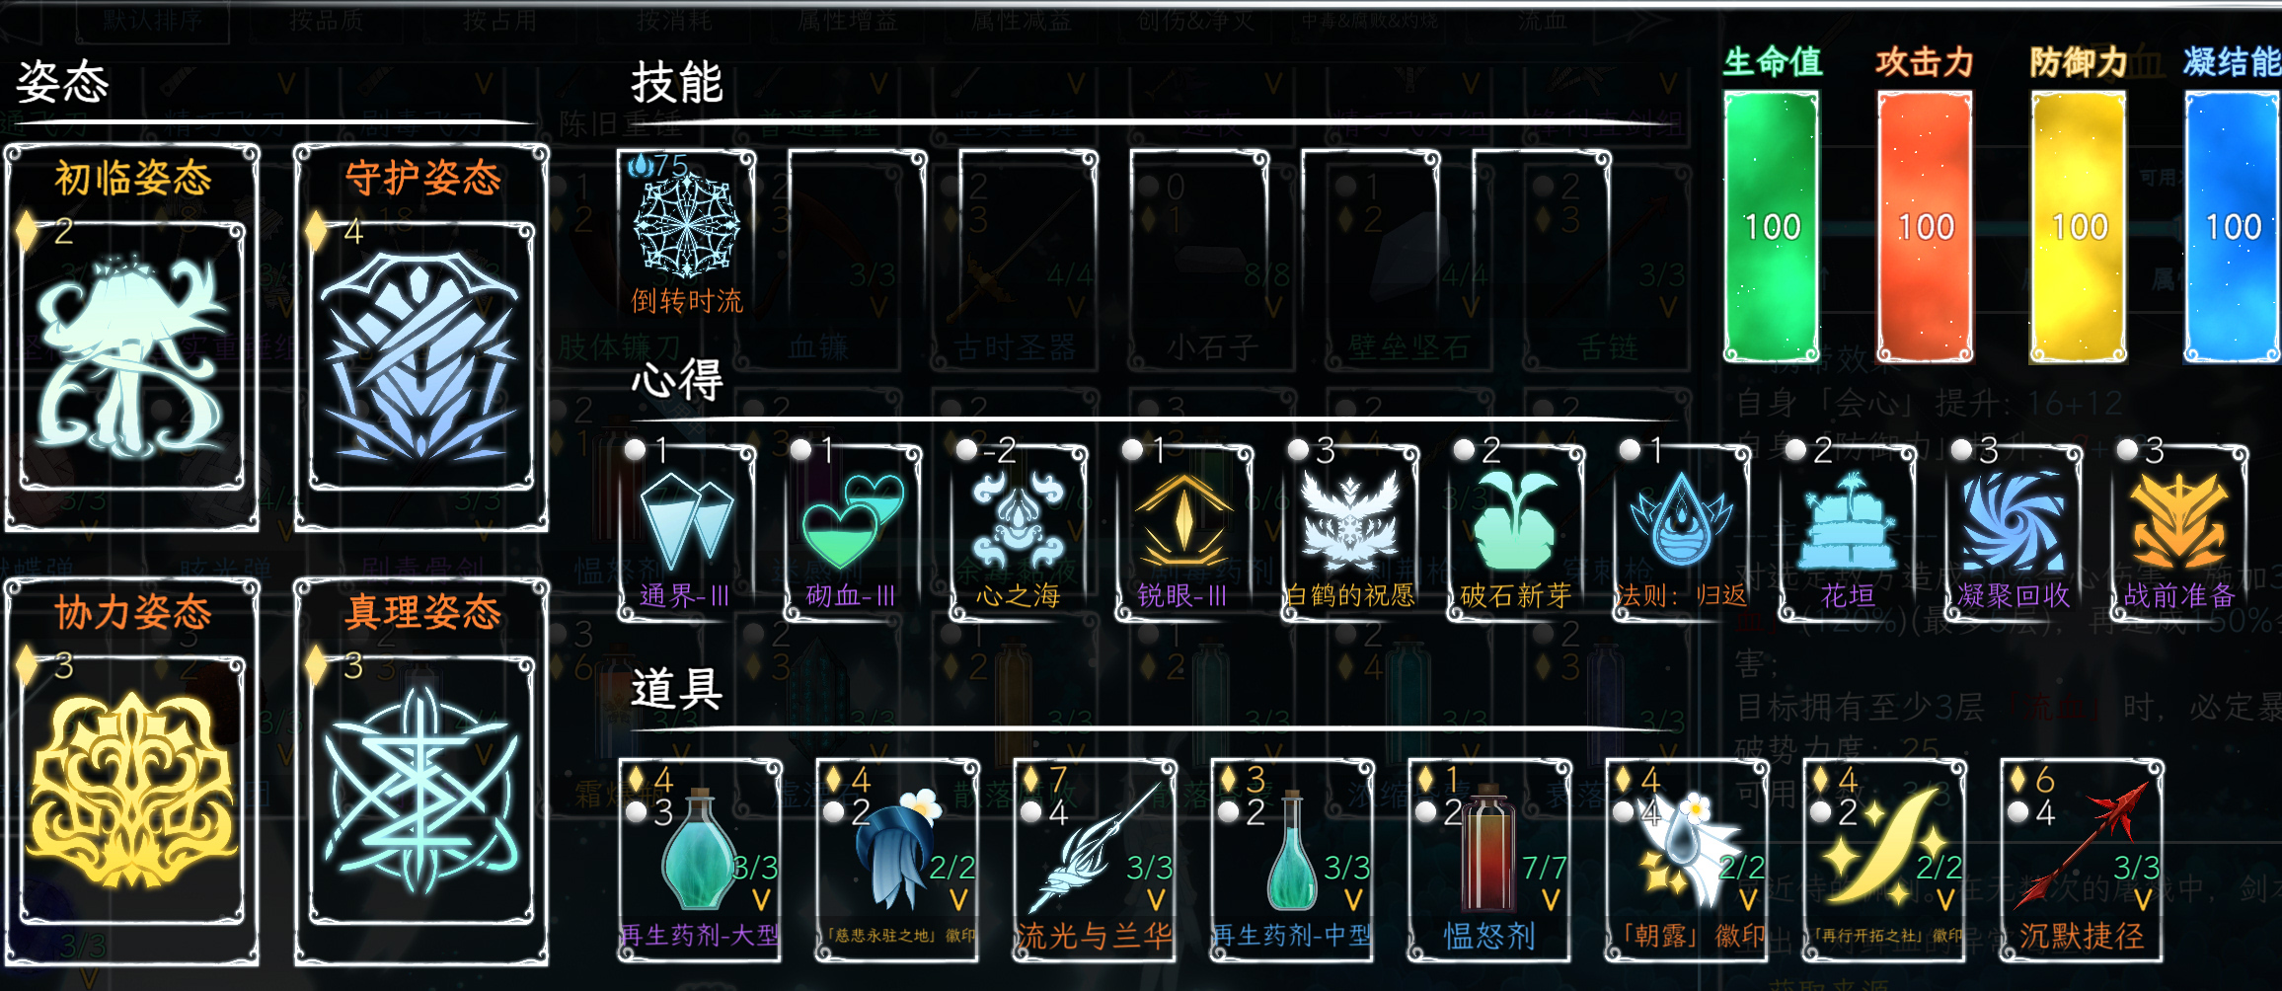
Task: Choose the golden 协力姿态 stance card
Action: (132, 772)
